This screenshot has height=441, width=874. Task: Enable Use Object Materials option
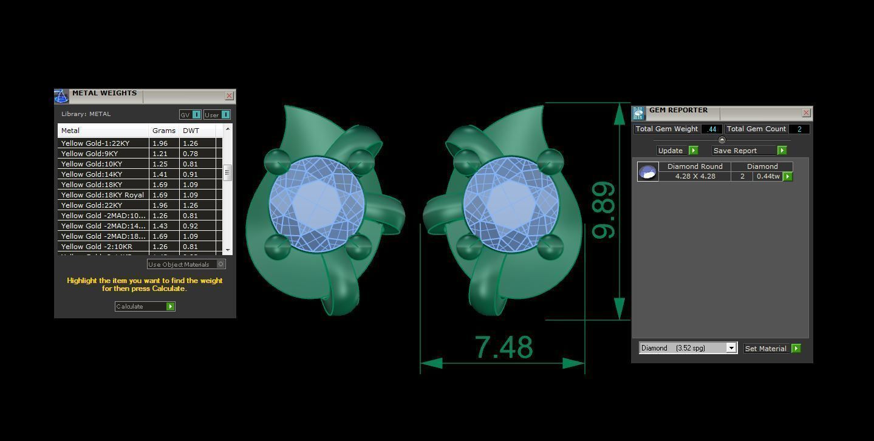pyautogui.click(x=186, y=264)
